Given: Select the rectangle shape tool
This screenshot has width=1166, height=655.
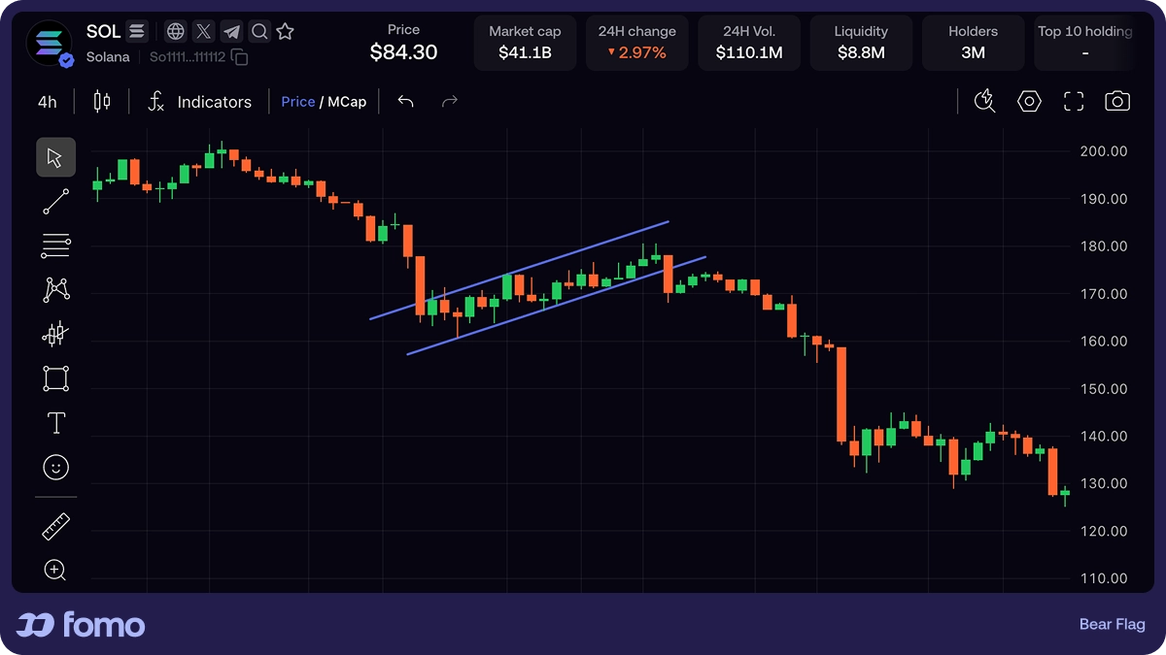Looking at the screenshot, I should [55, 378].
